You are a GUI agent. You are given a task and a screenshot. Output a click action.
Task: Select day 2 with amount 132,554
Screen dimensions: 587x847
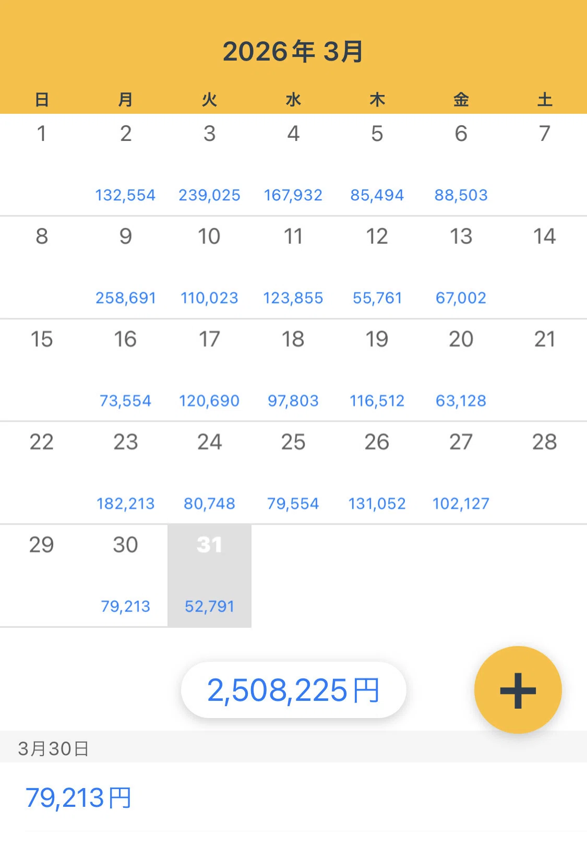coord(125,164)
